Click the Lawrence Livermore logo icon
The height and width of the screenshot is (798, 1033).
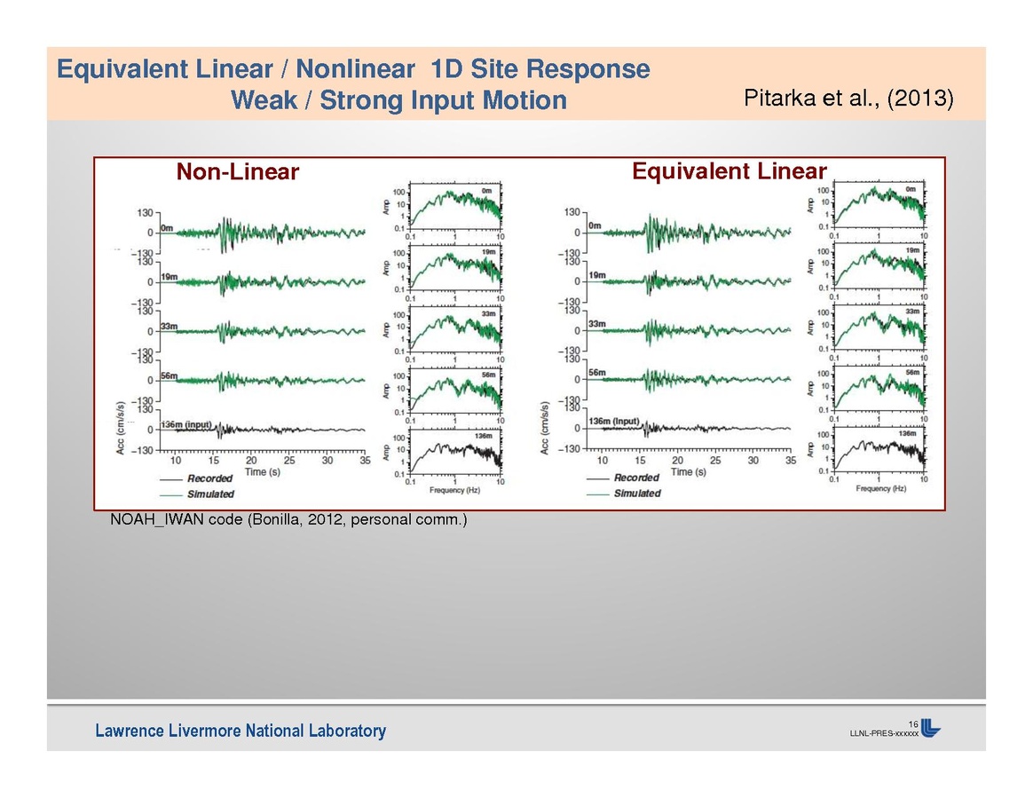click(930, 727)
